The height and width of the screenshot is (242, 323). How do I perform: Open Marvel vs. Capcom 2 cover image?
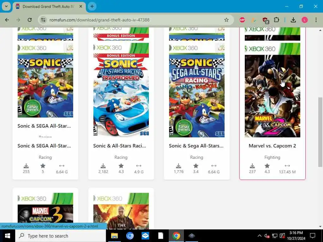[272, 90]
